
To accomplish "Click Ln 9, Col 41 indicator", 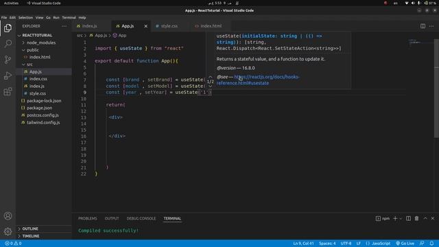I will [303, 244].
